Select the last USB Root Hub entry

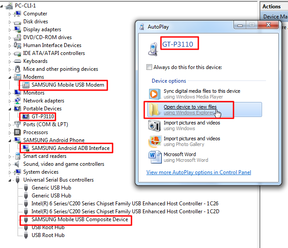coord(48,235)
